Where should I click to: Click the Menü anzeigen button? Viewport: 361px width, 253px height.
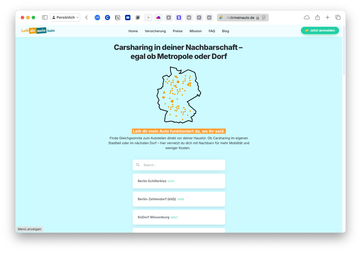coord(29,229)
